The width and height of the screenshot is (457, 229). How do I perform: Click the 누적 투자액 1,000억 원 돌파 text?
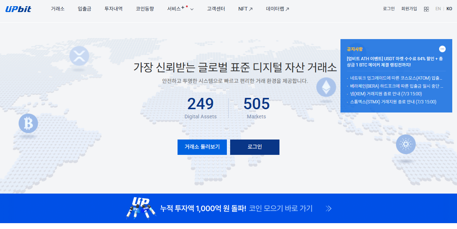pyautogui.click(x=203, y=209)
